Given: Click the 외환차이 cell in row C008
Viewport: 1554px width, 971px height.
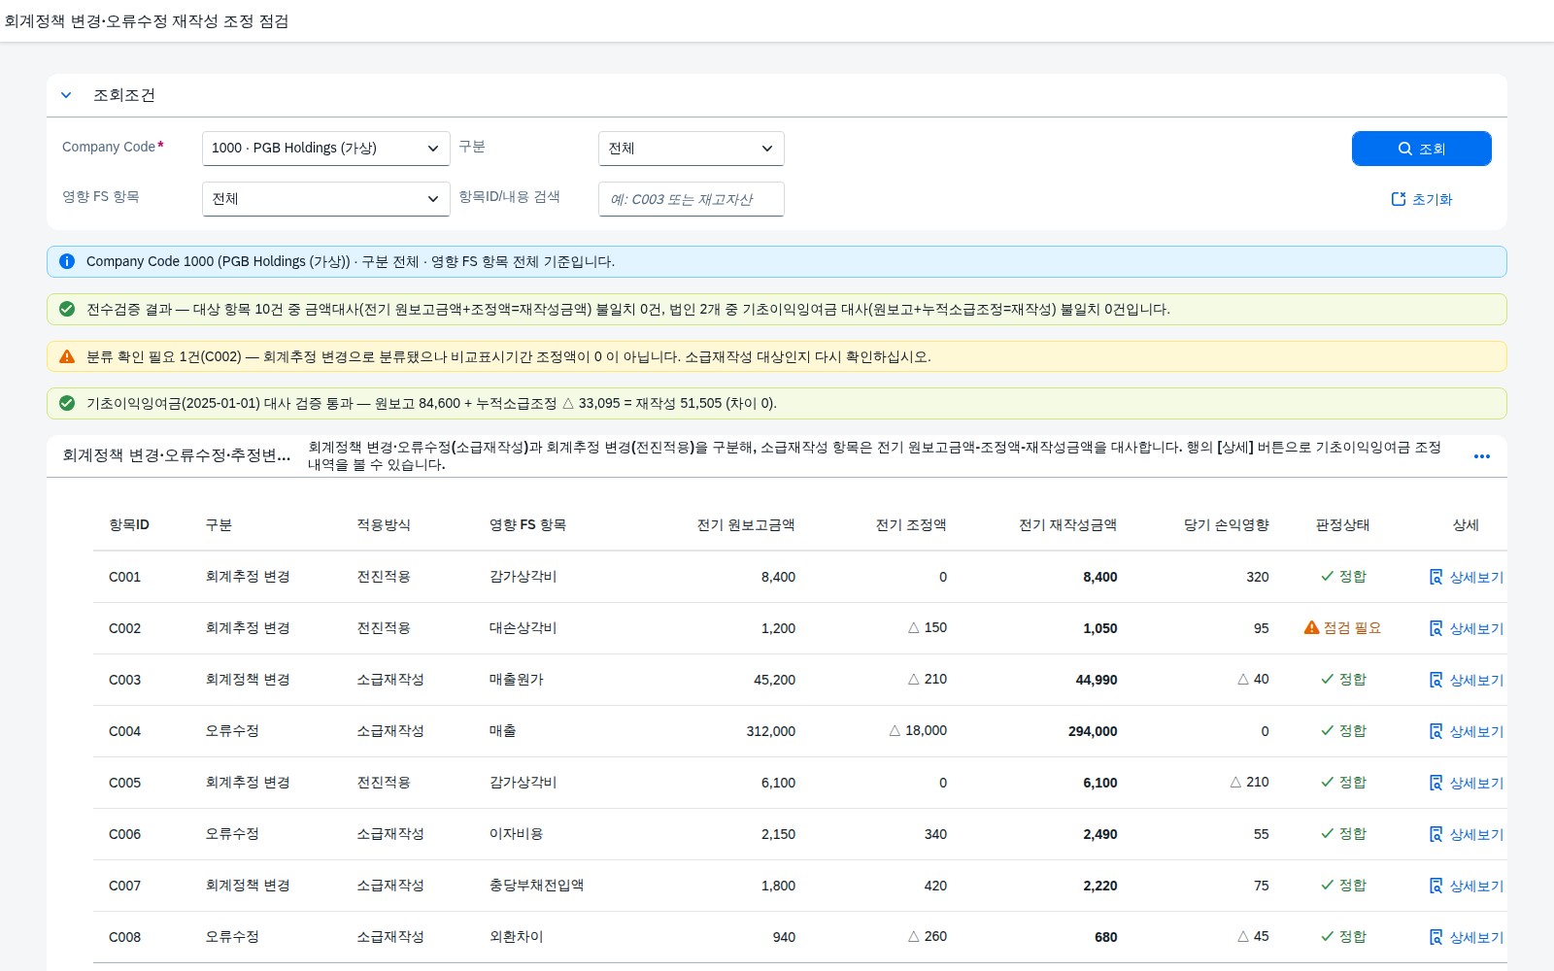Looking at the screenshot, I should 516,937.
